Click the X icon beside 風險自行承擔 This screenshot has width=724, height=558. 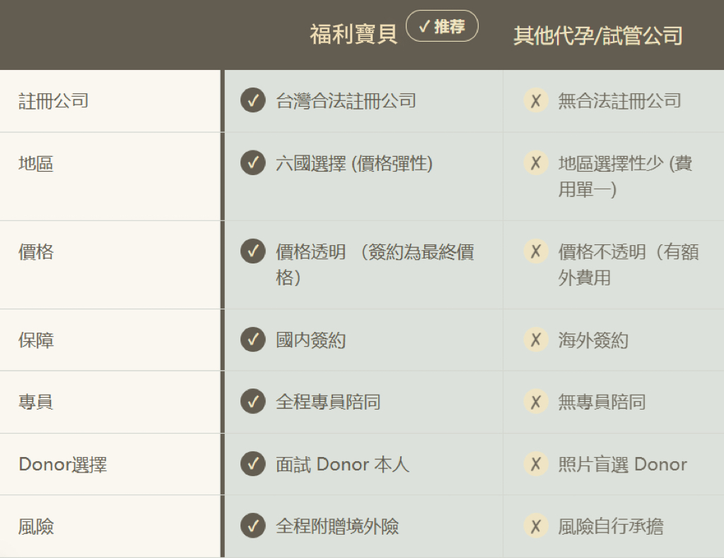pos(536,526)
